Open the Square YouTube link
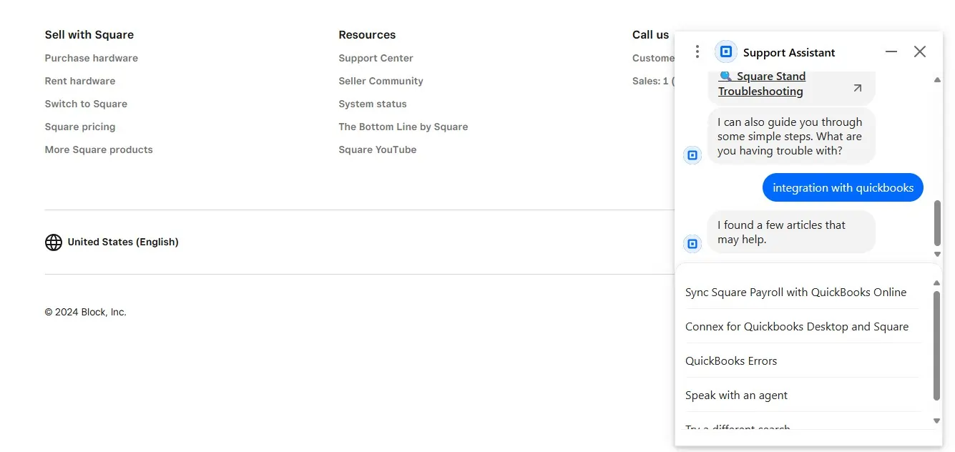Image resolution: width=955 pixels, height=452 pixels. (377, 149)
